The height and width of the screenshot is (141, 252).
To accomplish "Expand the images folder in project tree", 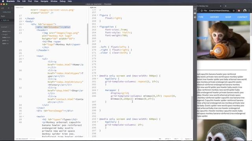I will tap(5, 34).
